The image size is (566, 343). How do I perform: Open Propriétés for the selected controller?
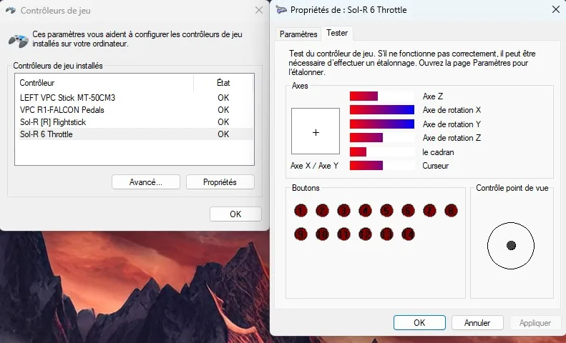click(x=220, y=182)
